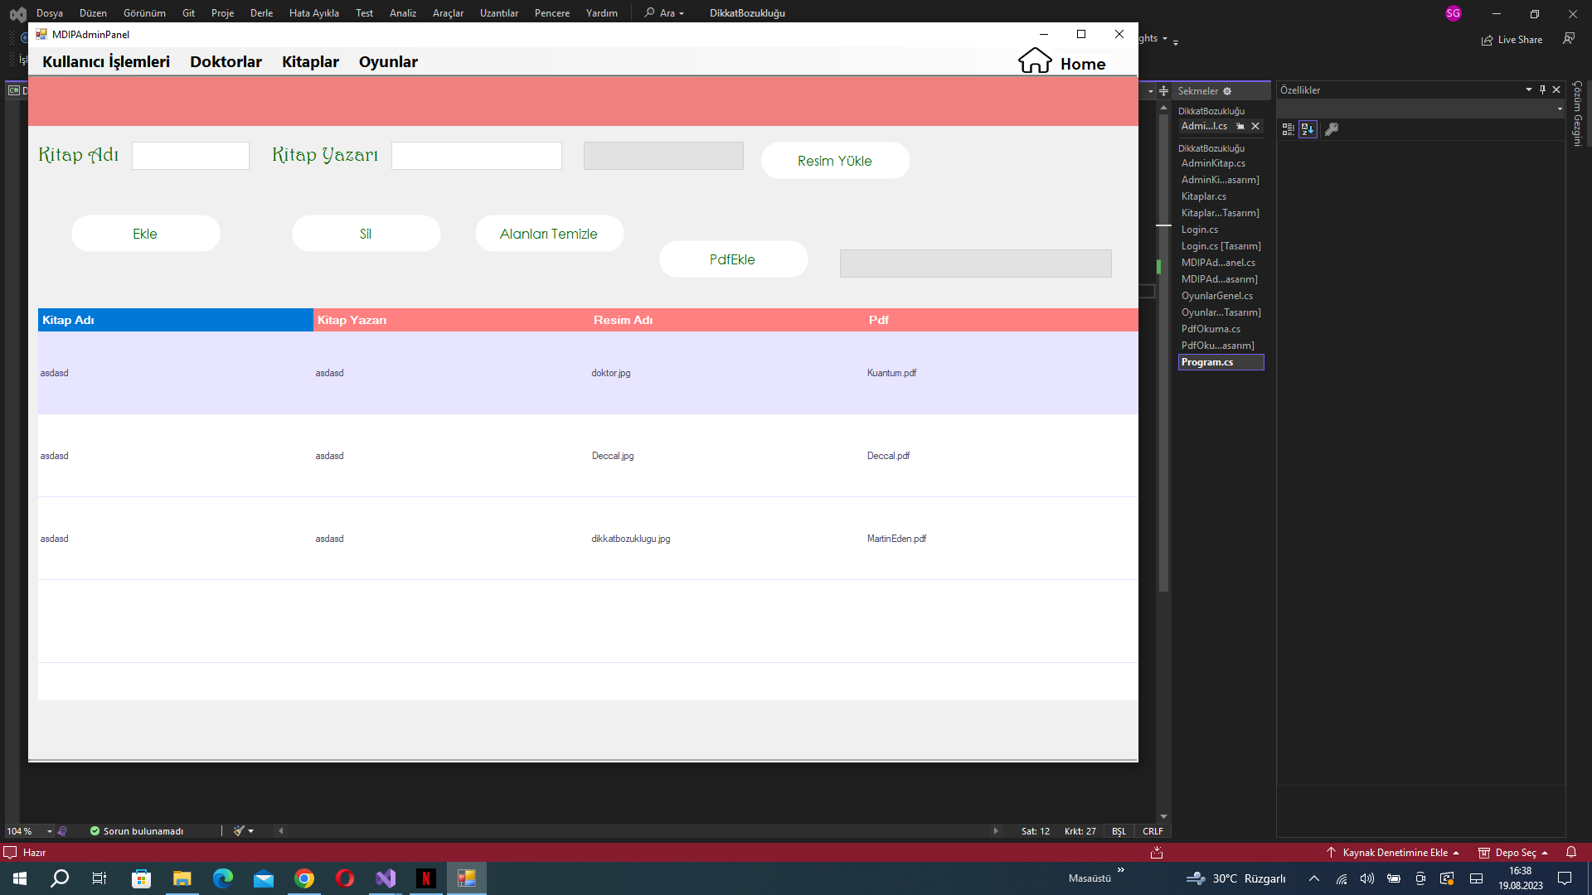Open Özellikler window position dropdown arrow
Image resolution: width=1592 pixels, height=895 pixels.
[x=1529, y=89]
